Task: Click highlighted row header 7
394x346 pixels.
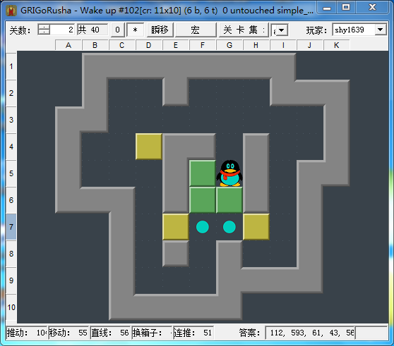Action: coord(11,227)
